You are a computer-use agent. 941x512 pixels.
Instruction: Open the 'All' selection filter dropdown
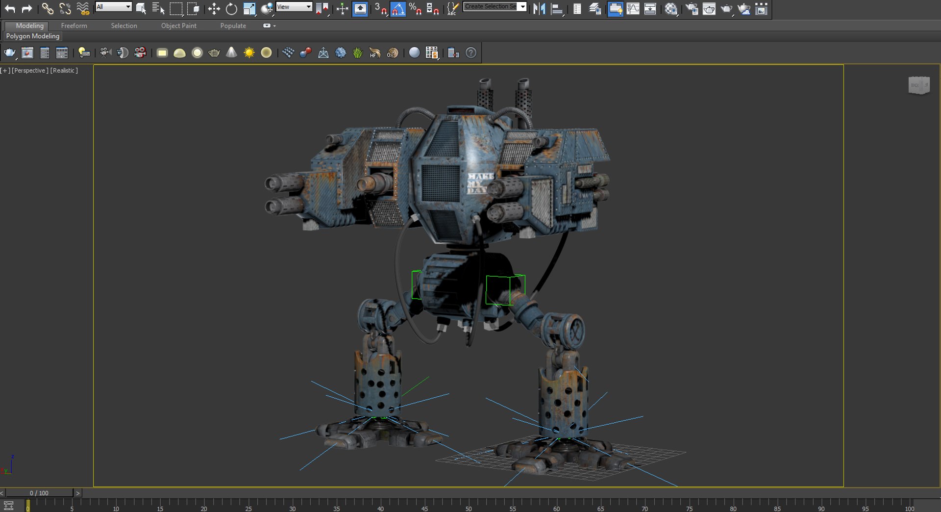click(114, 7)
